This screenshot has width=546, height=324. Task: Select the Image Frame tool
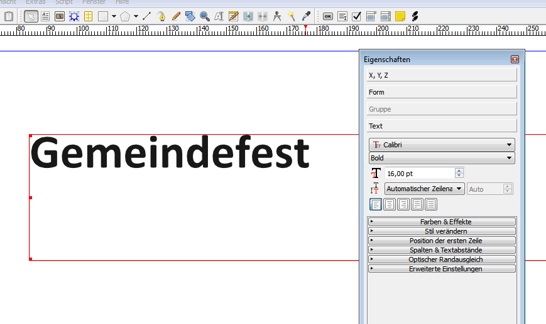60,16
